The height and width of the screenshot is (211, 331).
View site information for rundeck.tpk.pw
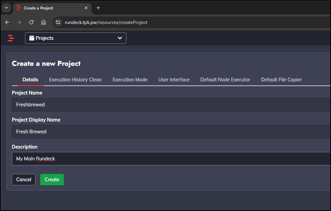coord(58,22)
